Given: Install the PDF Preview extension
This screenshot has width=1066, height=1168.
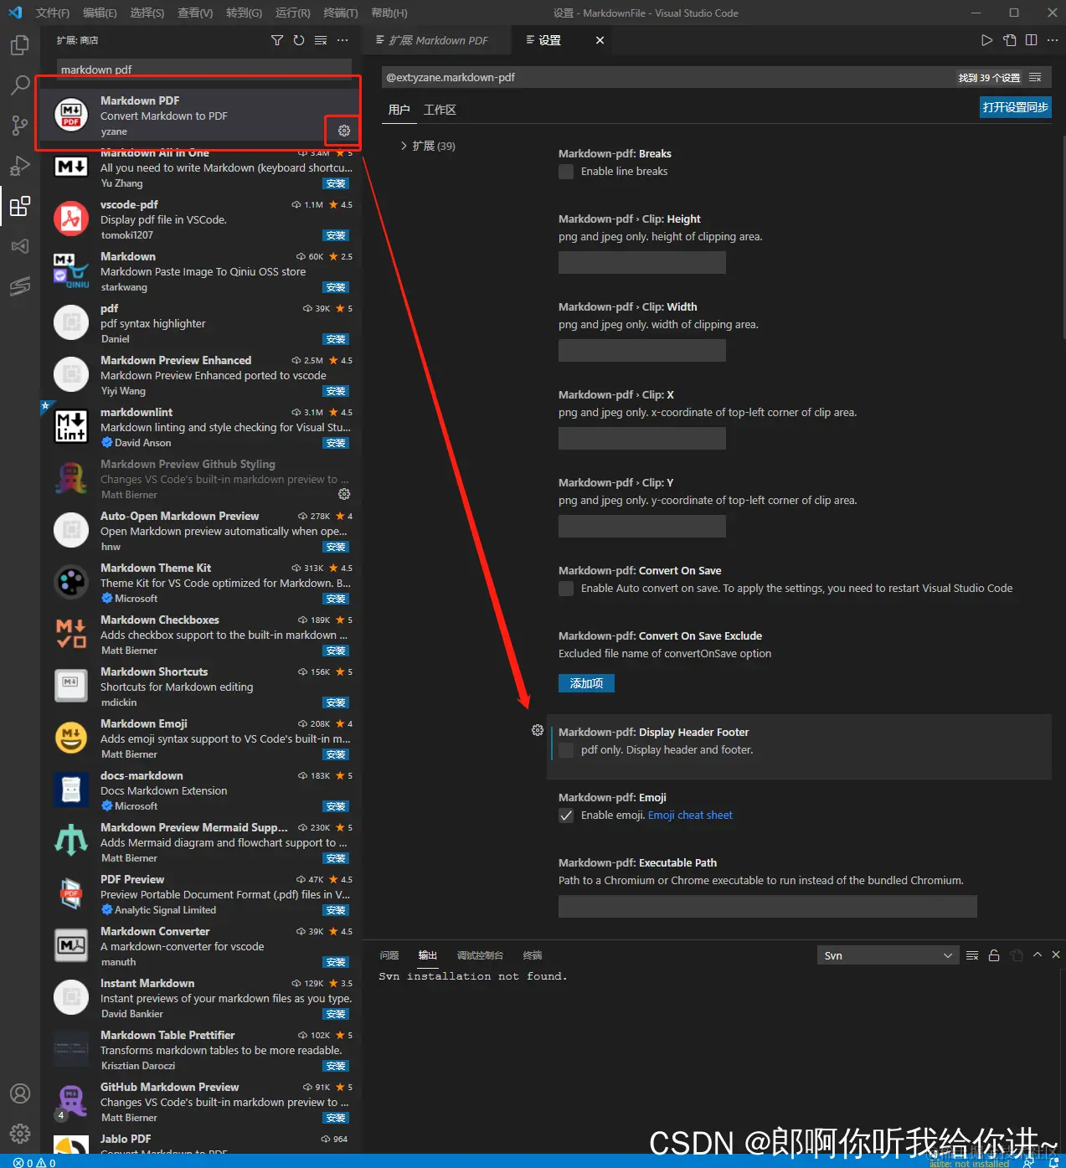Looking at the screenshot, I should coord(336,910).
